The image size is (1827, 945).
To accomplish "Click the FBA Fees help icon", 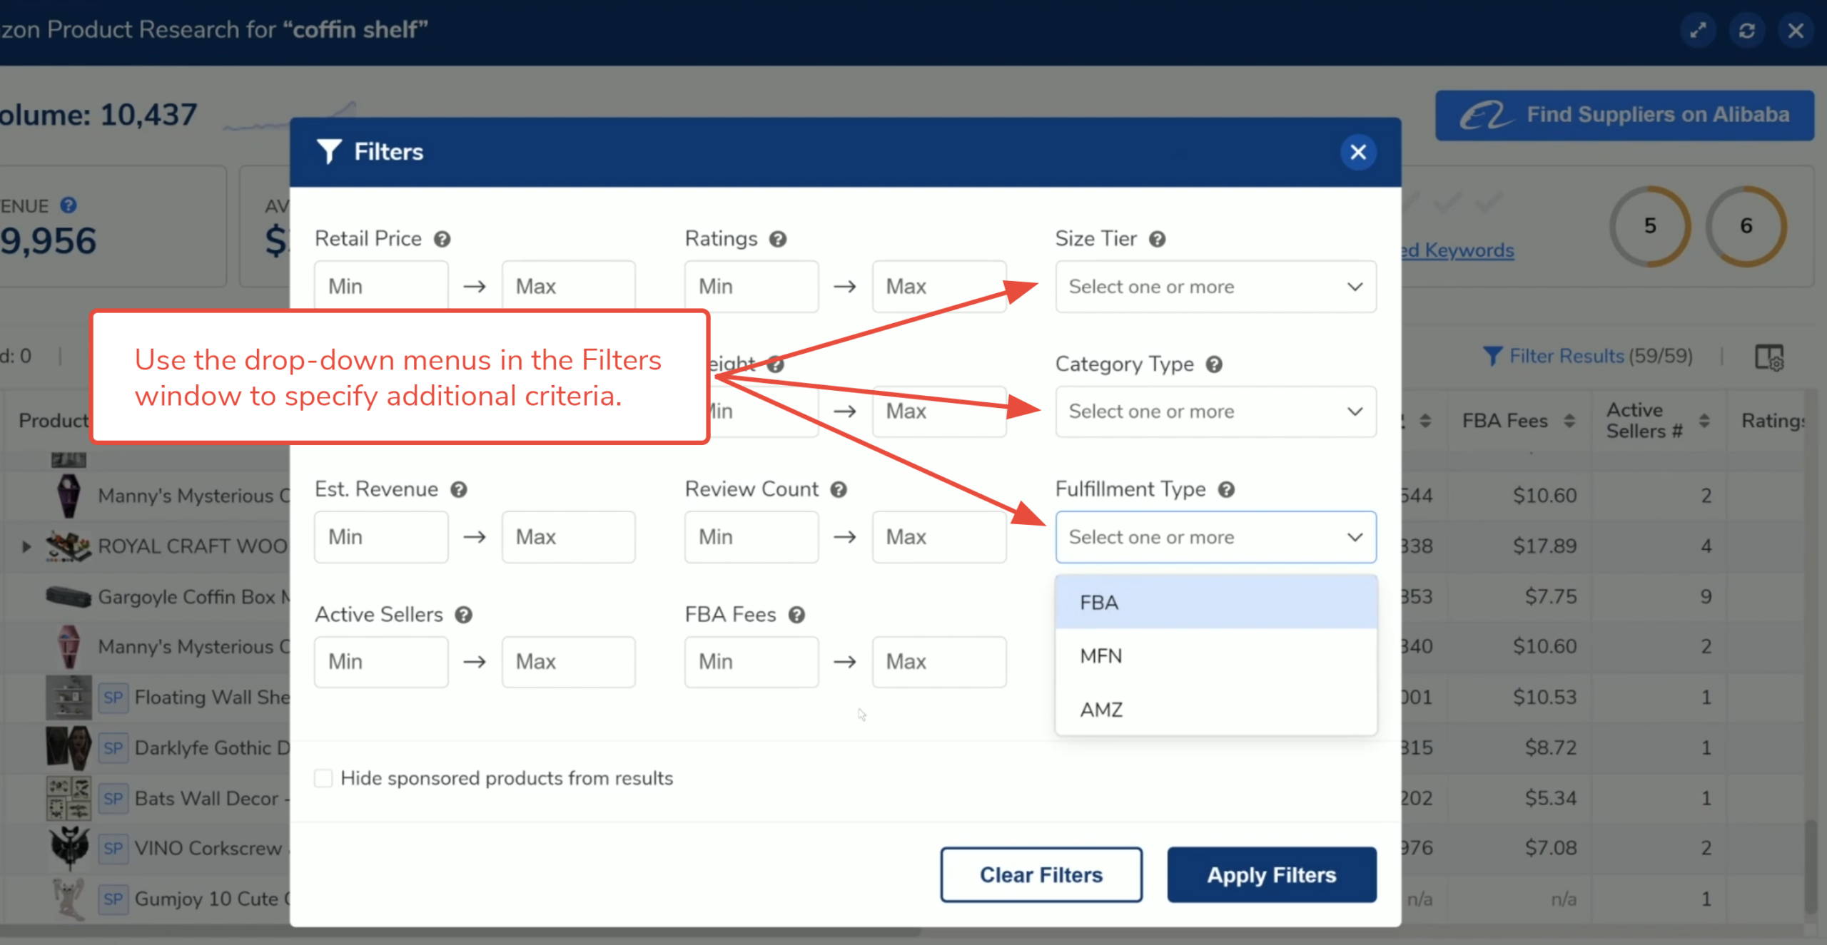I will coord(796,615).
